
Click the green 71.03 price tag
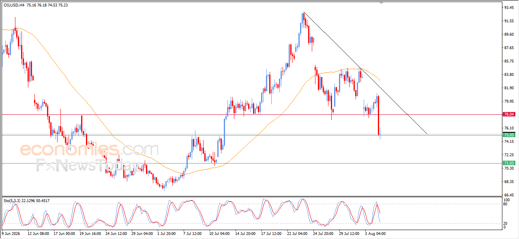pos(508,163)
